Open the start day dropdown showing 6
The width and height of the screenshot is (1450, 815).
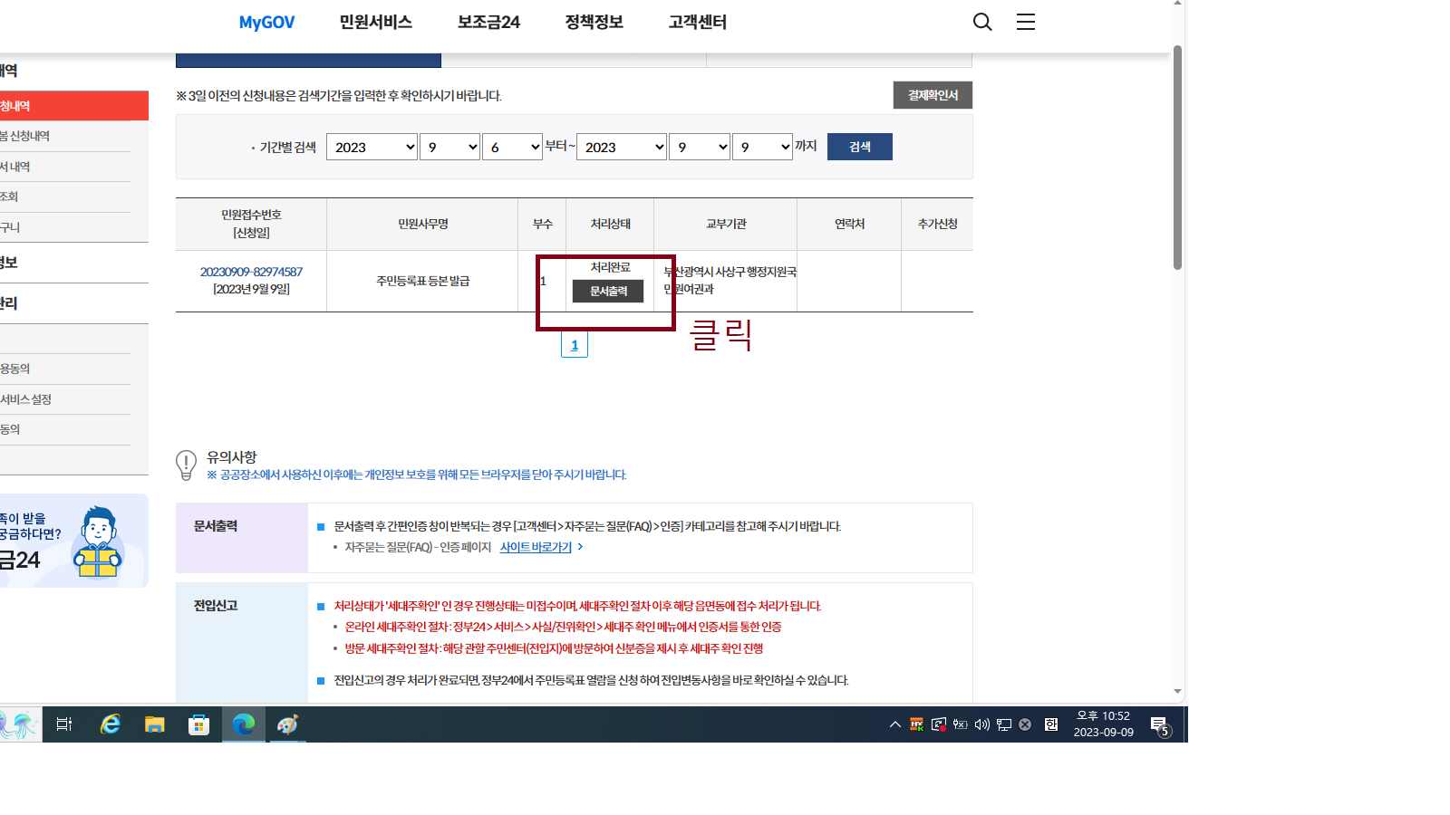pyautogui.click(x=512, y=146)
